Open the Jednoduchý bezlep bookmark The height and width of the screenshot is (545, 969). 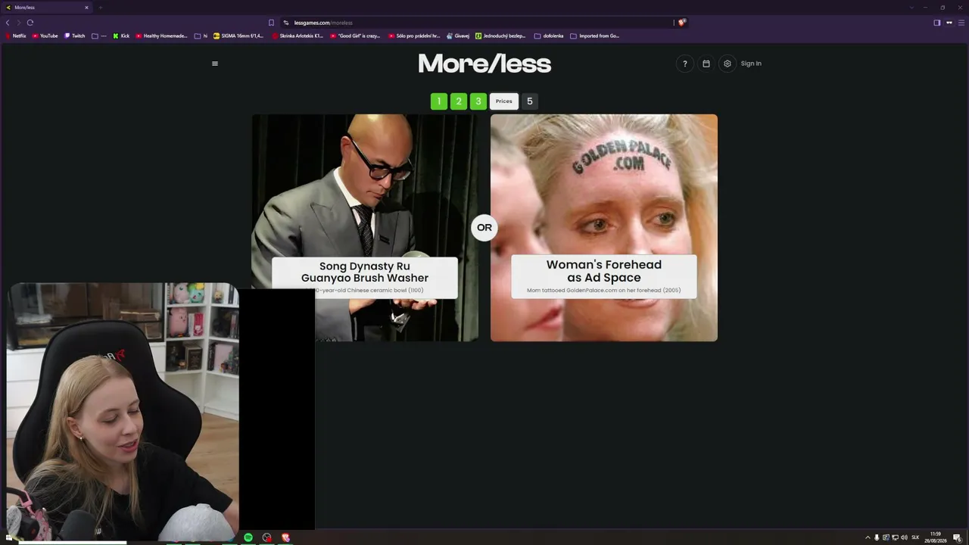500,36
